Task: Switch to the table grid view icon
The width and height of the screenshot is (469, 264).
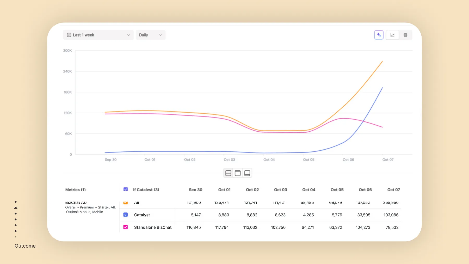Action: (x=405, y=35)
